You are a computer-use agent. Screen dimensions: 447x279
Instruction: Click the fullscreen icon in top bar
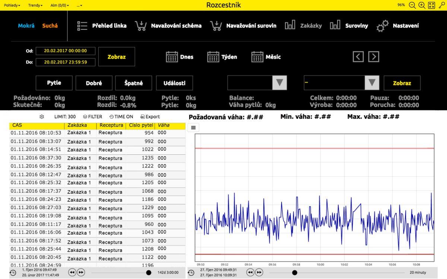point(431,5)
